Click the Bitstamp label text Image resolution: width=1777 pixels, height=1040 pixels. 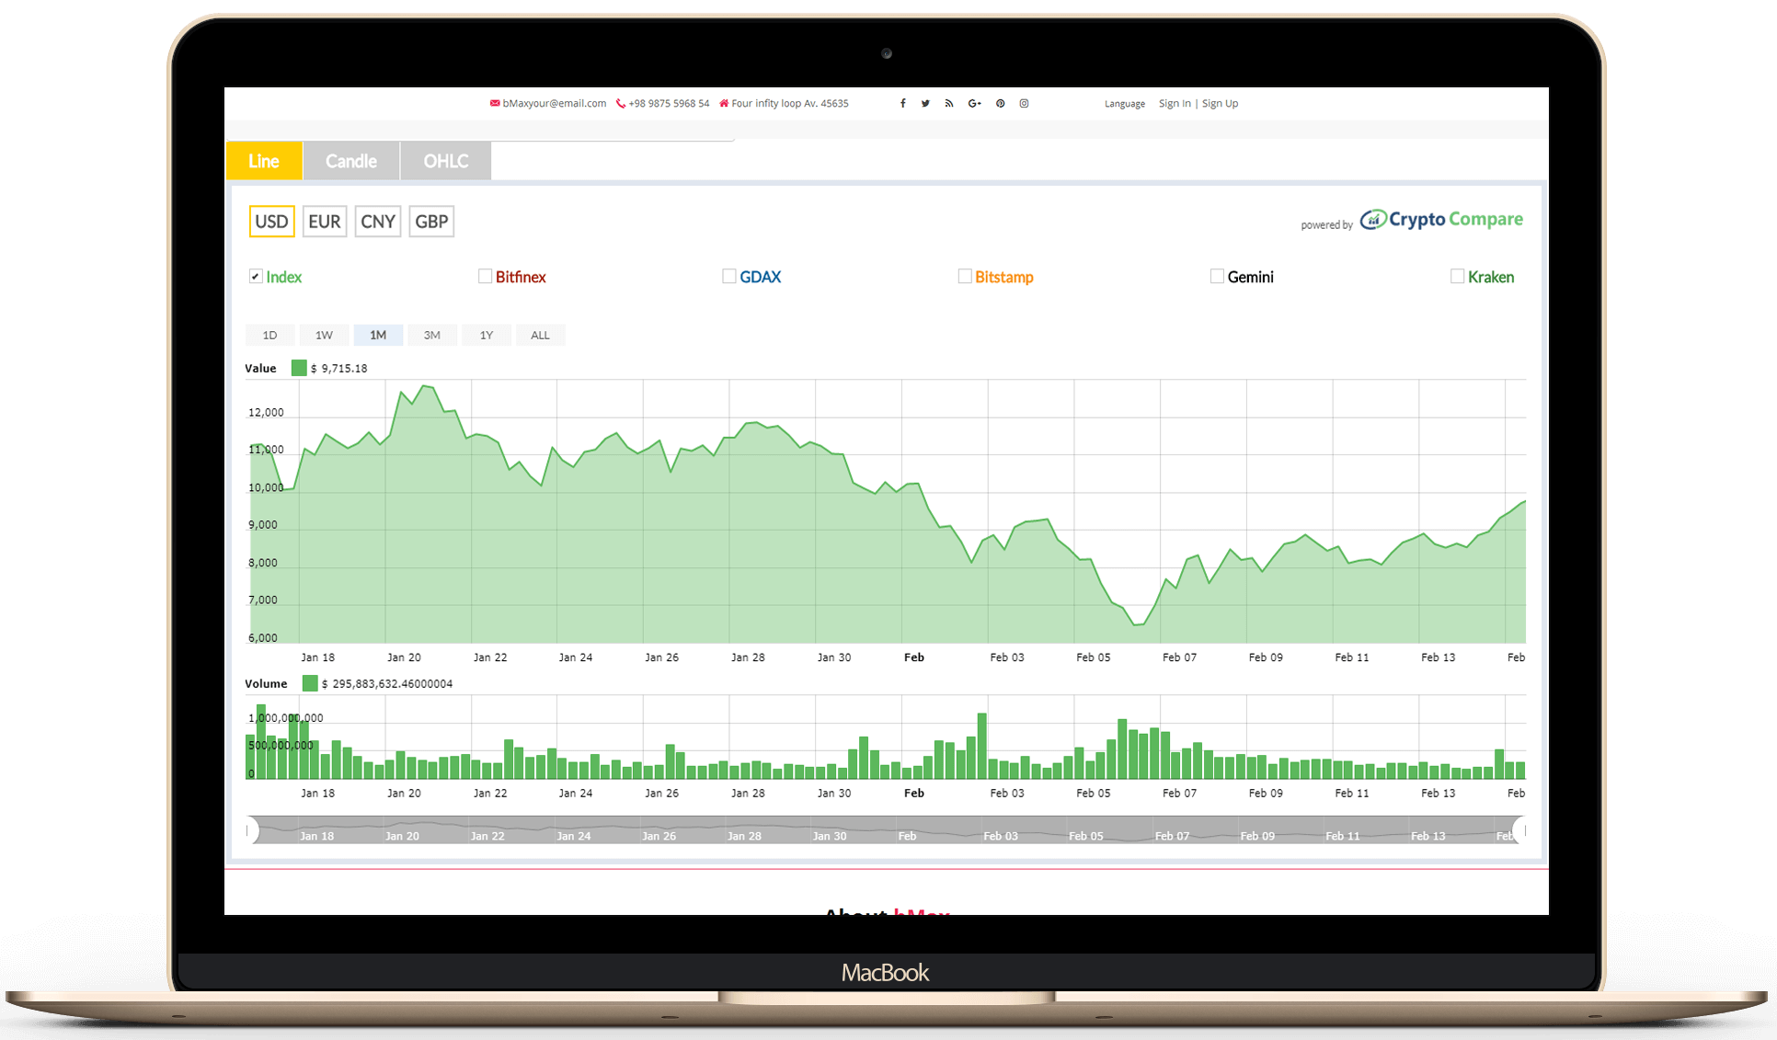1004,277
